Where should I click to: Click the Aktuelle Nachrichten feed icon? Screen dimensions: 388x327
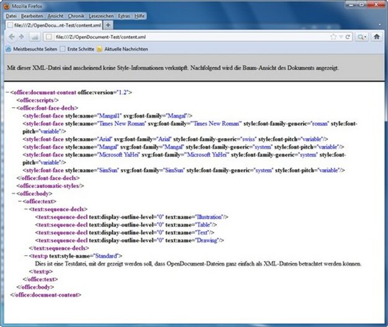(99, 49)
